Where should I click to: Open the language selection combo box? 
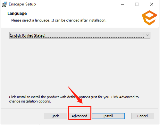point(80,35)
